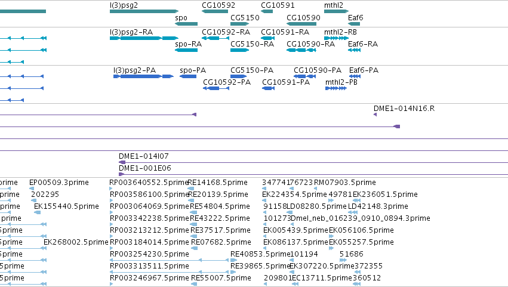Click the EK236051.5prime EST arrows
The height and width of the screenshot is (287, 508).
(357, 200)
